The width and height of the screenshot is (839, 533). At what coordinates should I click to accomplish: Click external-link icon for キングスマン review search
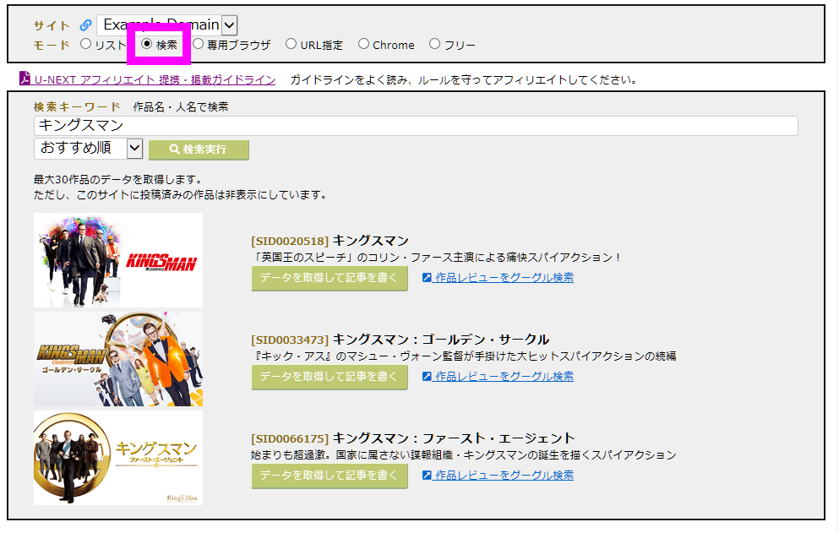click(428, 278)
